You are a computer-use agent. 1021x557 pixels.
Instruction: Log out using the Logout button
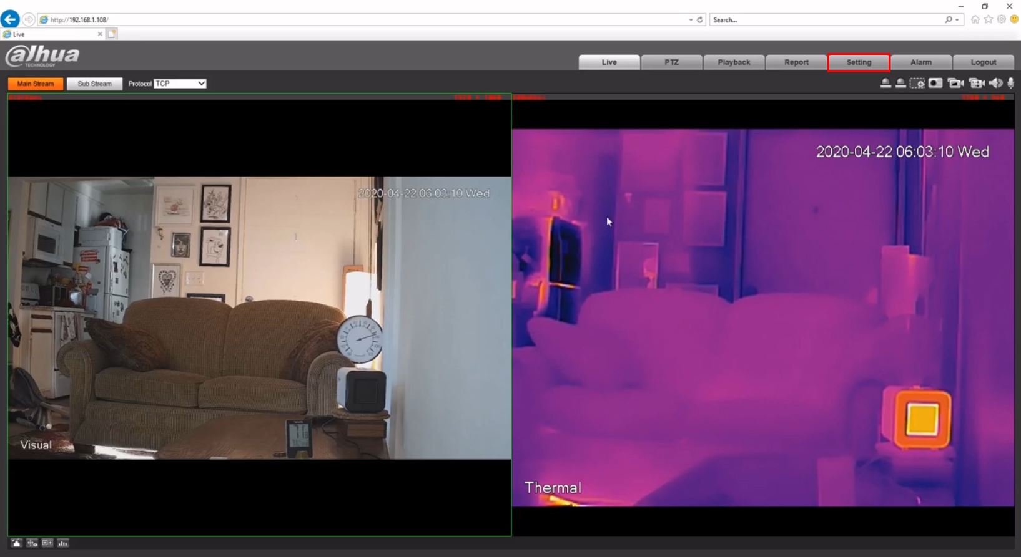(984, 62)
